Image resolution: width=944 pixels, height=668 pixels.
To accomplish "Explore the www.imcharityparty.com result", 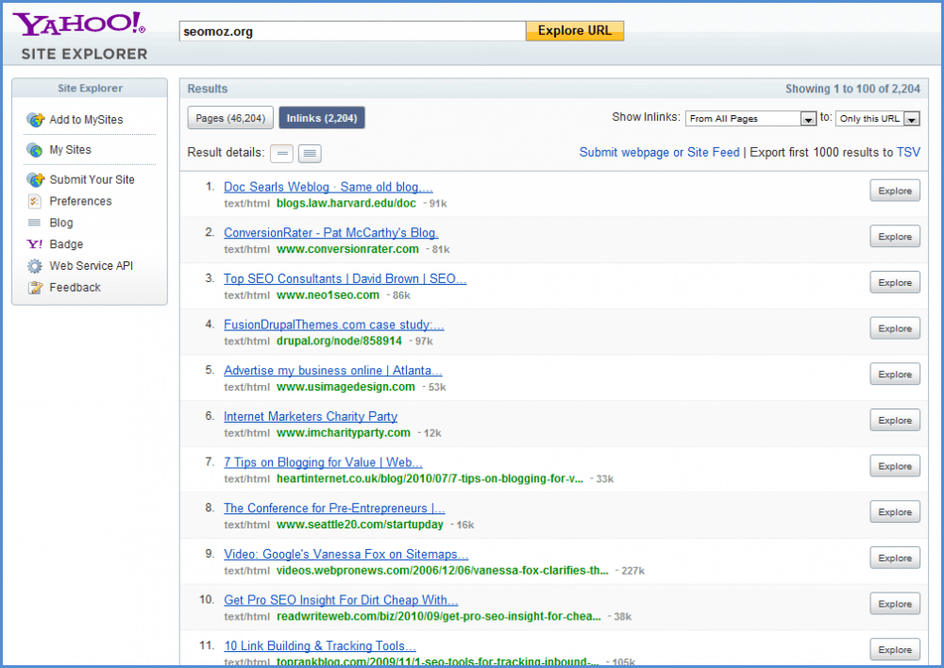I will tap(895, 420).
